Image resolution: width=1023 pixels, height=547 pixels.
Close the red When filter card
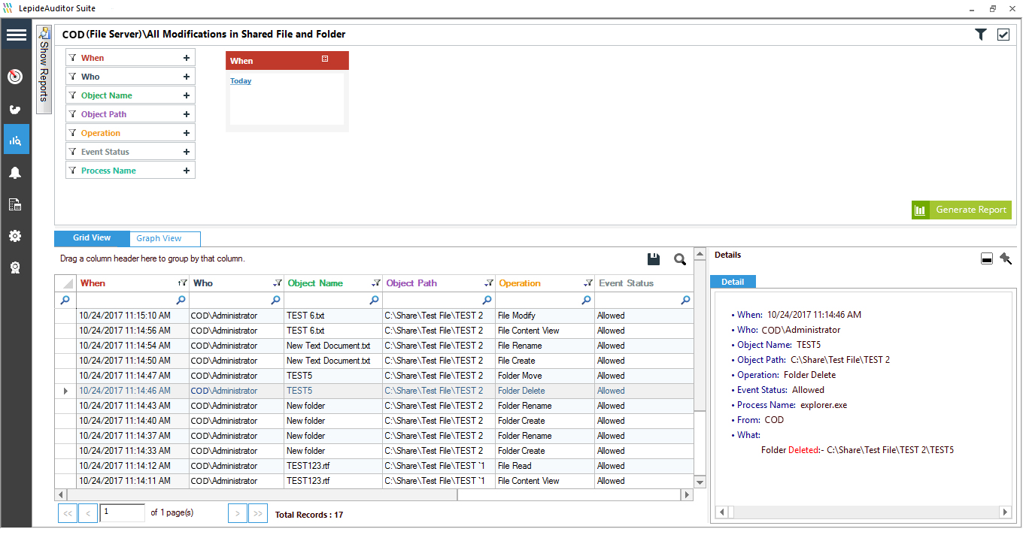[325, 59]
